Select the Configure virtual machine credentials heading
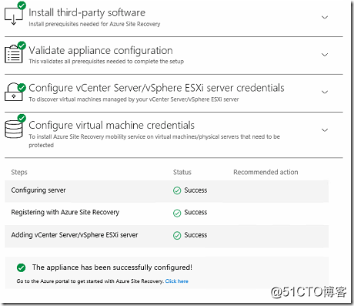The width and height of the screenshot is (354, 306). 112,126
